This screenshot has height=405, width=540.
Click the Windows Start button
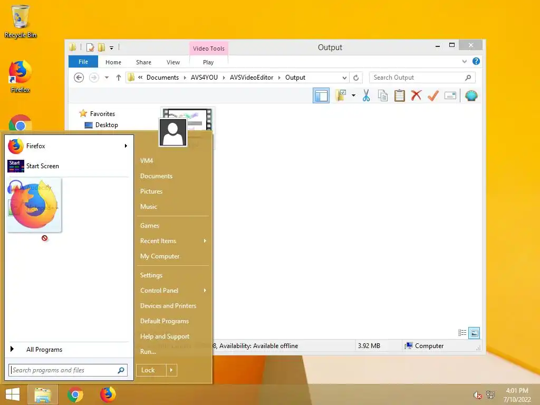click(13, 394)
